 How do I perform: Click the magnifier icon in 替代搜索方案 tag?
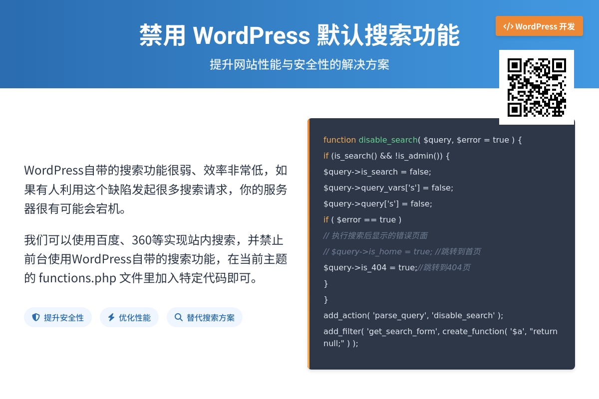click(179, 317)
